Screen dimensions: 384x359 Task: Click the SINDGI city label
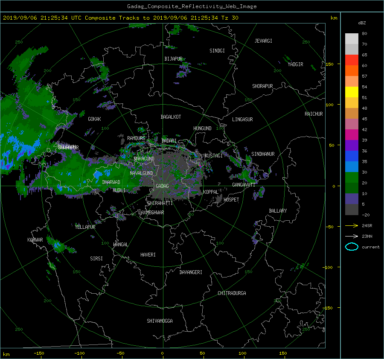click(x=217, y=51)
